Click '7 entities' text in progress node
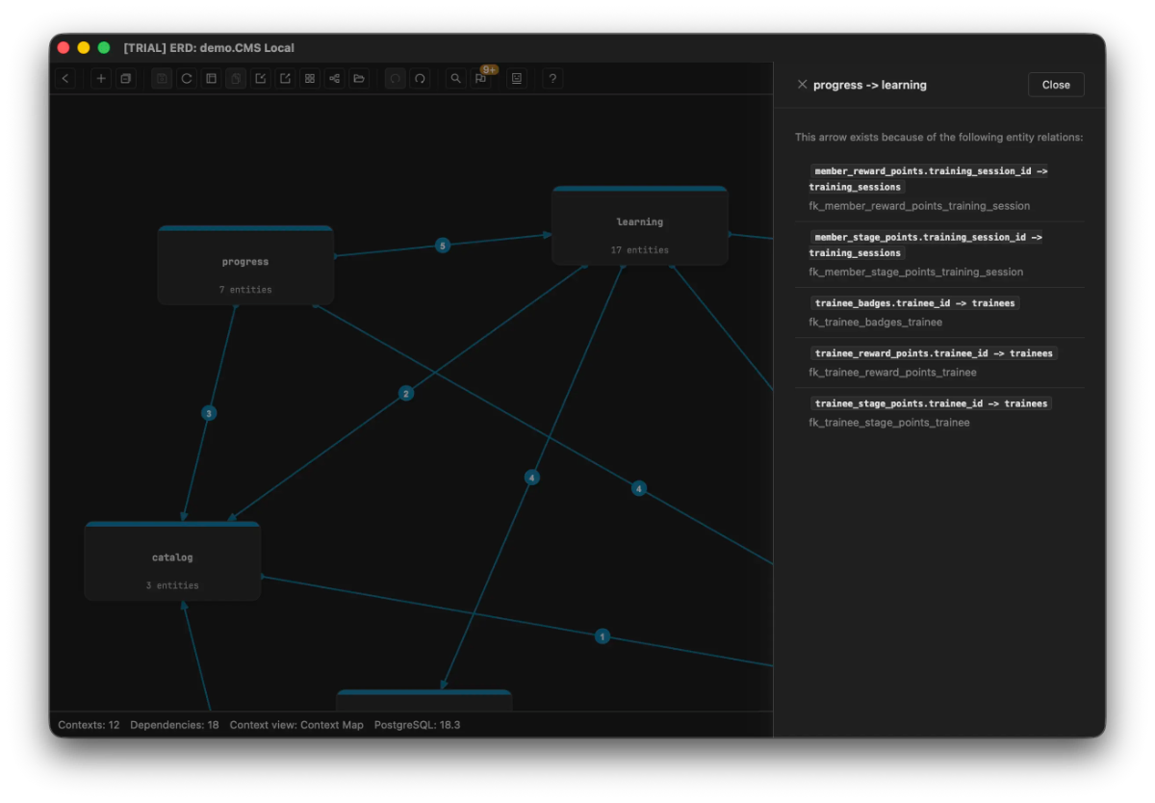Image resolution: width=1155 pixels, height=803 pixels. point(245,290)
